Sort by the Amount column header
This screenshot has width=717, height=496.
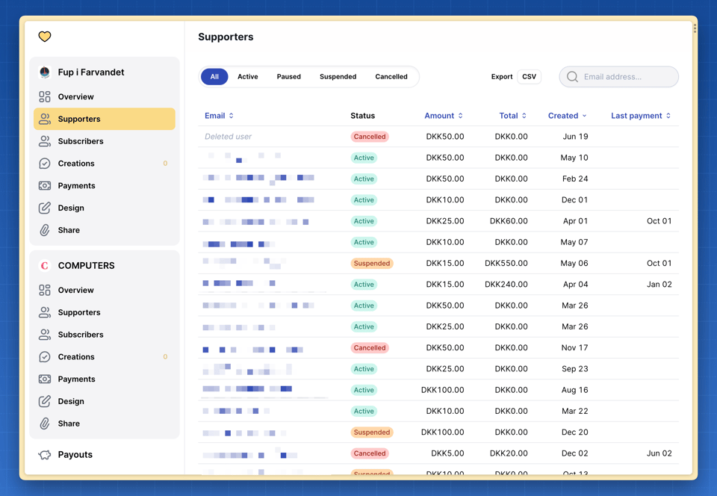pos(444,116)
